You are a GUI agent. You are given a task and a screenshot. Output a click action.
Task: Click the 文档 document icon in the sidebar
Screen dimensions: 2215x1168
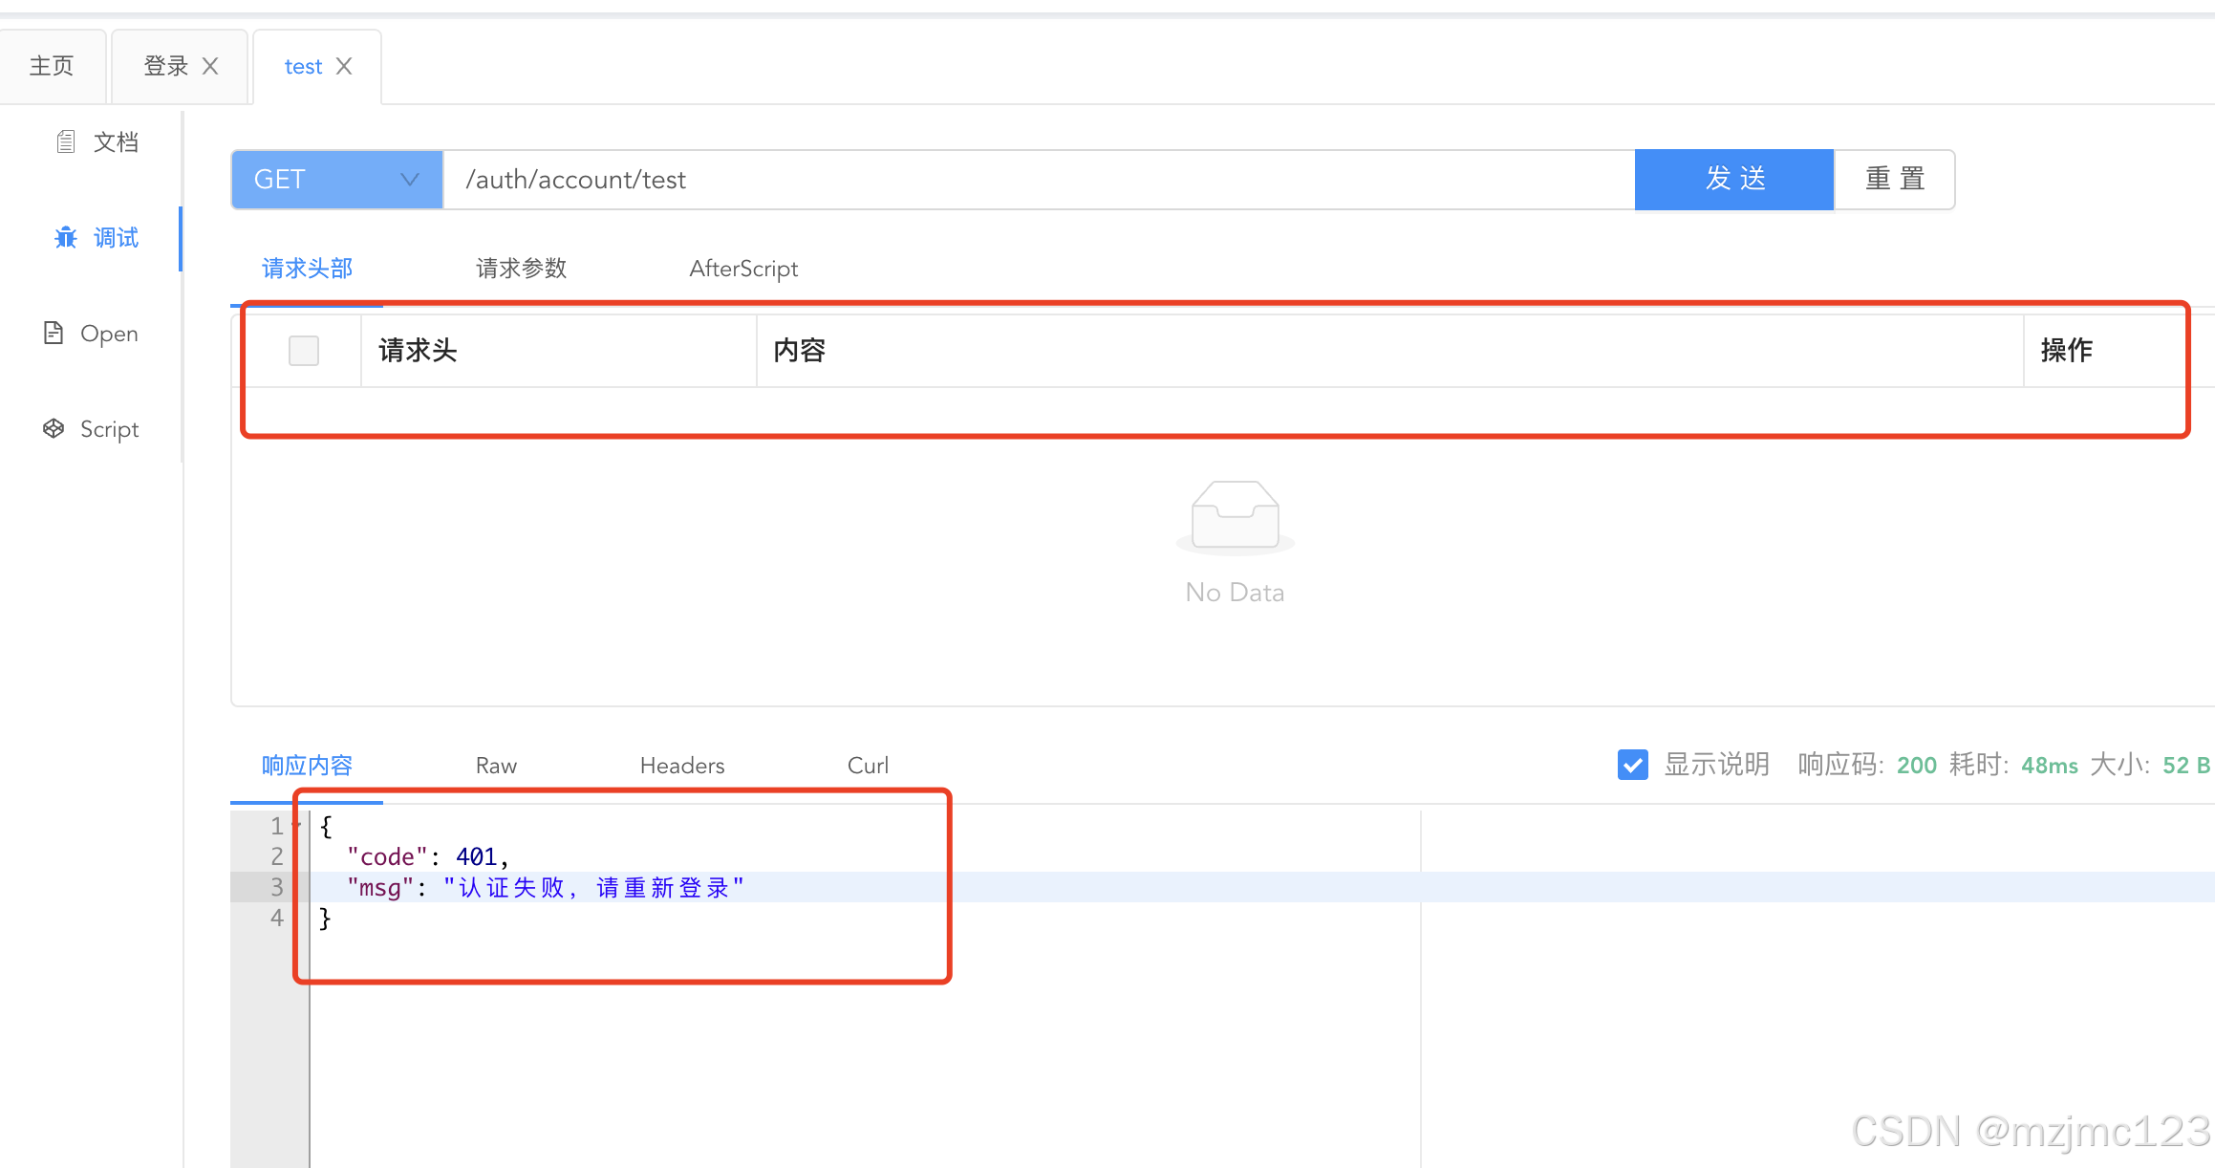[x=65, y=142]
